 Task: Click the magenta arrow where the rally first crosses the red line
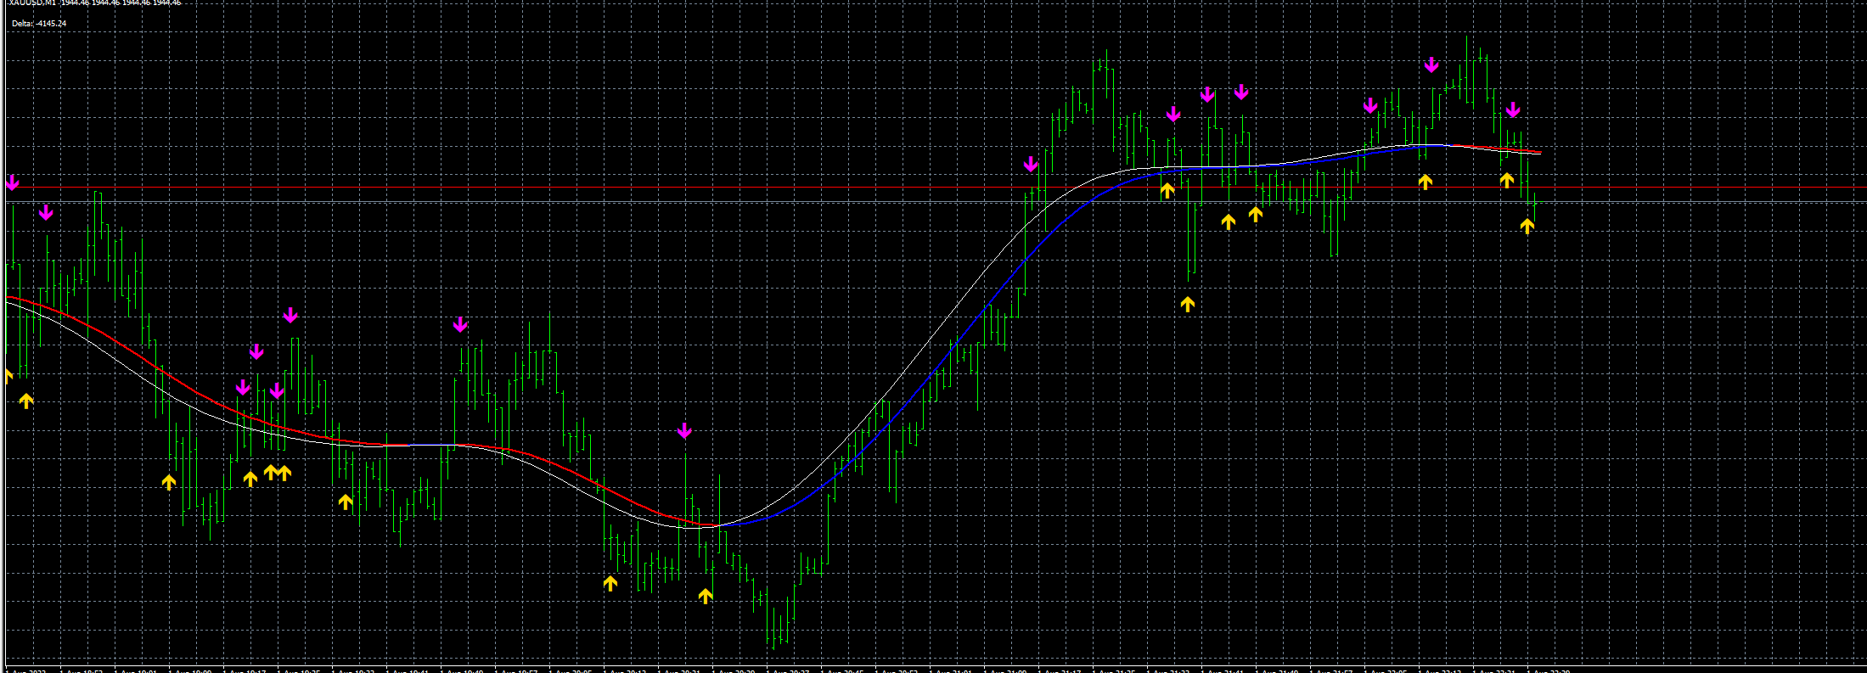[x=1031, y=164]
